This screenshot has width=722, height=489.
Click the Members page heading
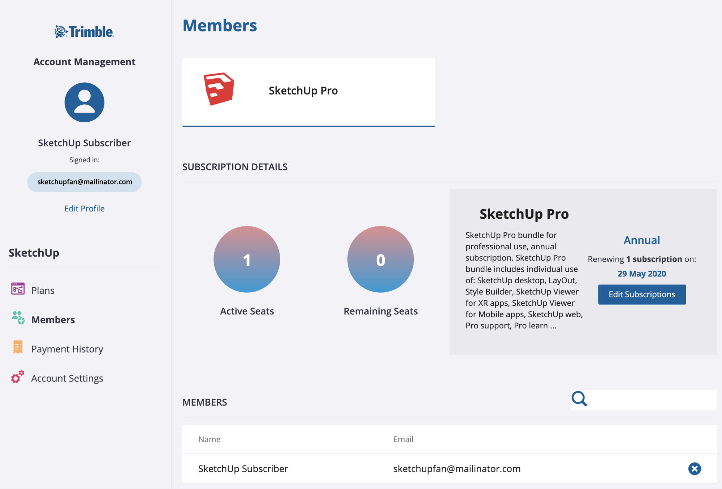[x=220, y=25]
